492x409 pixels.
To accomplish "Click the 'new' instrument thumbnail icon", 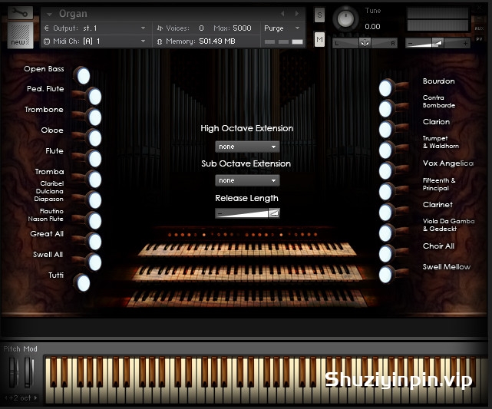I will 20,35.
